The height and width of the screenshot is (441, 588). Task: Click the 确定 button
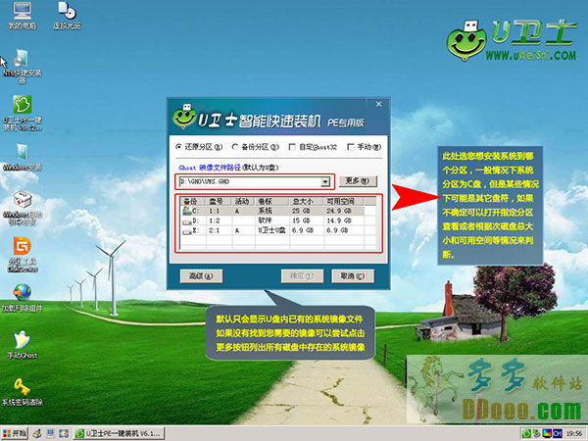click(302, 276)
